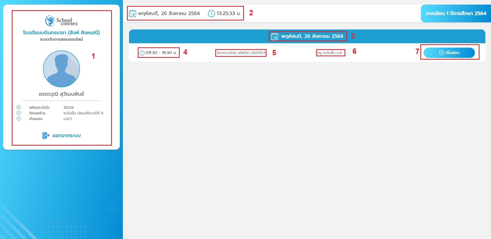
Task: Click the calendar icon in top bar
Action: pos(133,13)
